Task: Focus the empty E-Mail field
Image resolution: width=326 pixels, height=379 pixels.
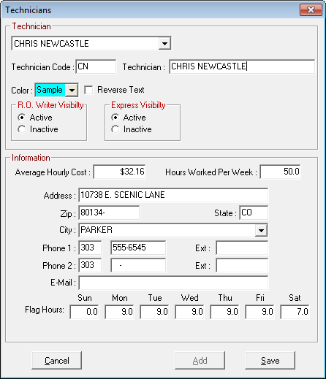Action: (x=173, y=283)
